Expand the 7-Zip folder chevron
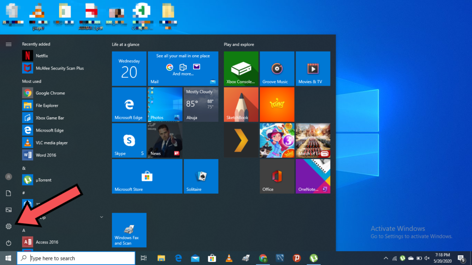 (x=101, y=217)
